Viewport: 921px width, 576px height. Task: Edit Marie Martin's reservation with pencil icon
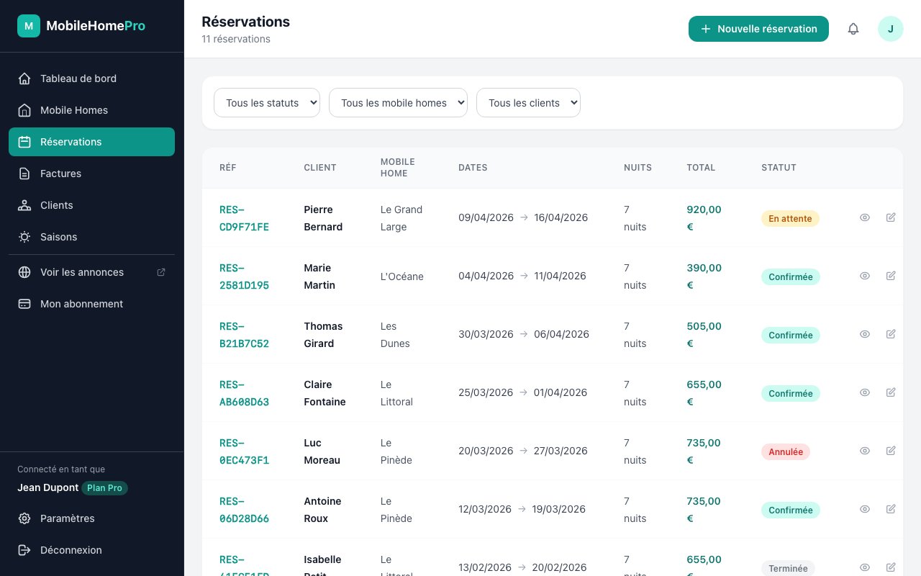[891, 276]
